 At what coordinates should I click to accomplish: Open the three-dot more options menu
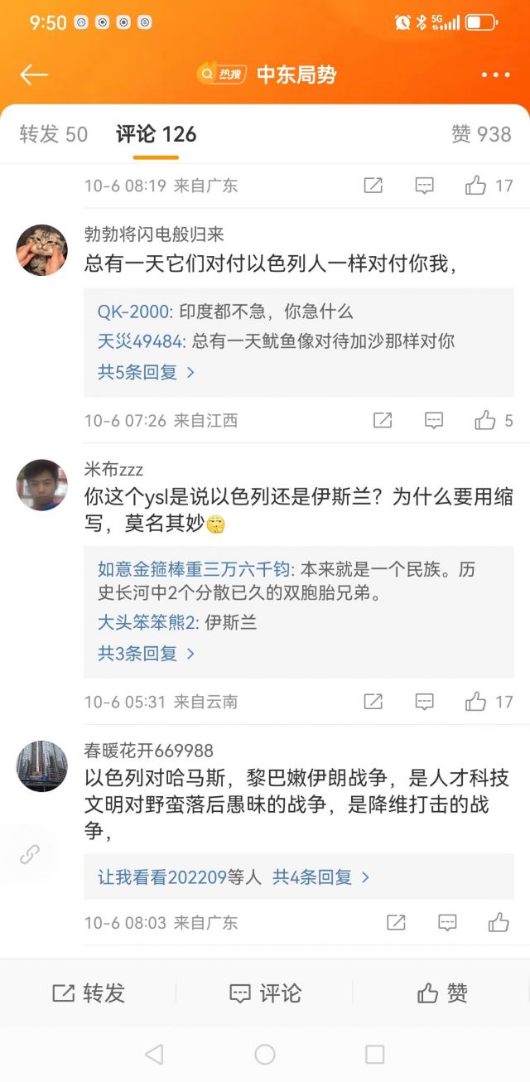pyautogui.click(x=495, y=75)
